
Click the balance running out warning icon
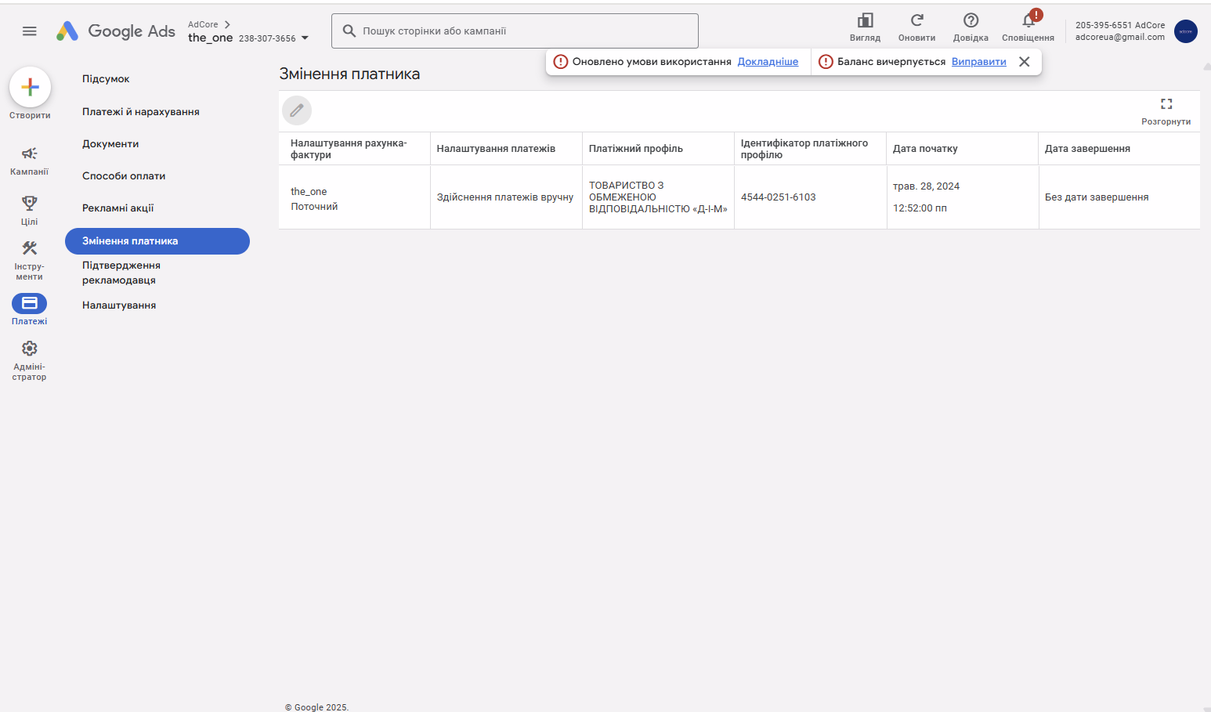click(826, 62)
